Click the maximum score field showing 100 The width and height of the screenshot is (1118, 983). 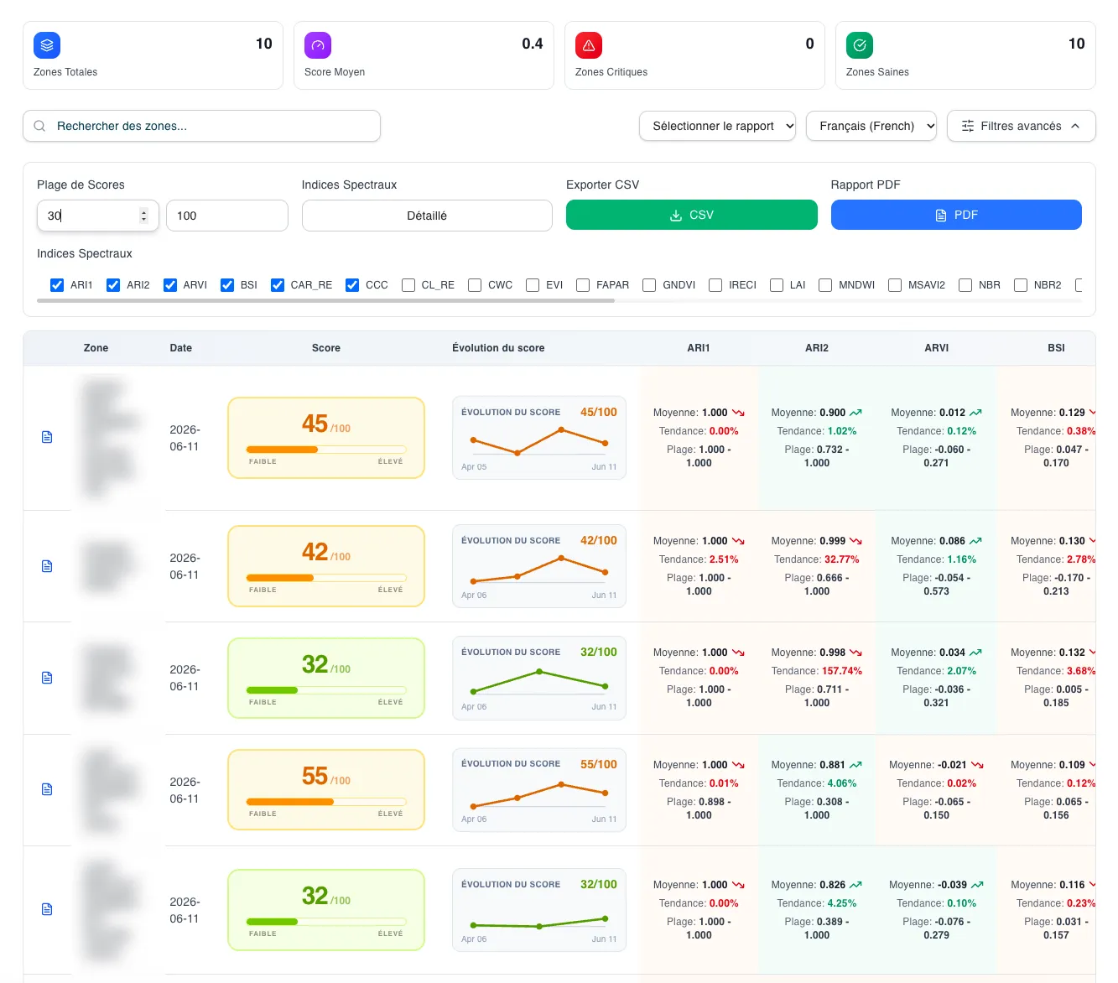coord(227,216)
